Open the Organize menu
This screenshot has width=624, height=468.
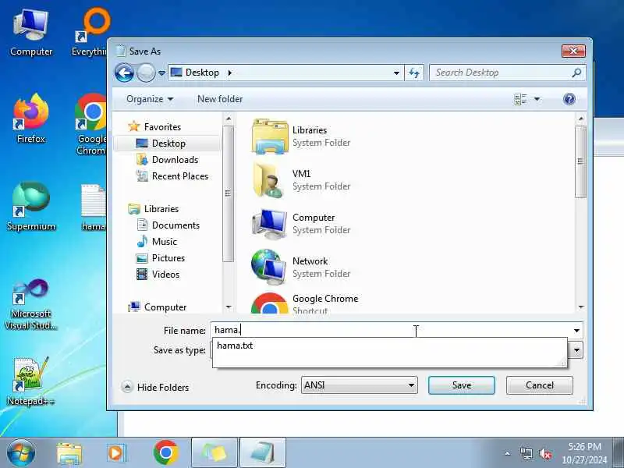[150, 99]
